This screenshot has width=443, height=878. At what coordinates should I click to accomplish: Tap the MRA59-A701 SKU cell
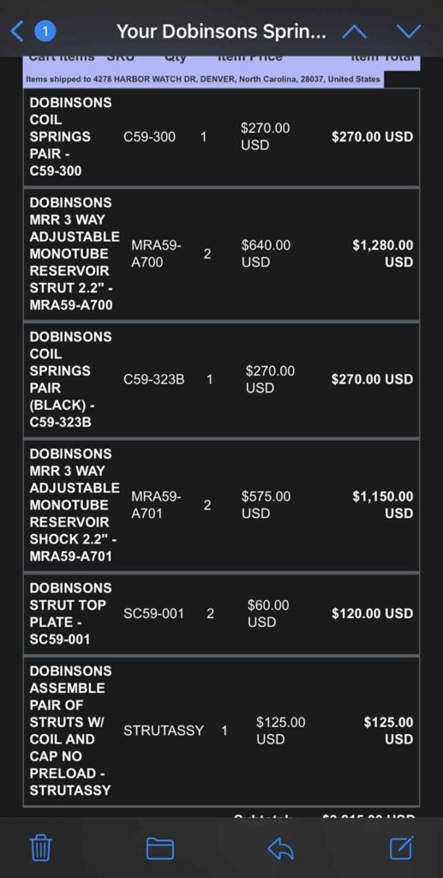(x=156, y=505)
